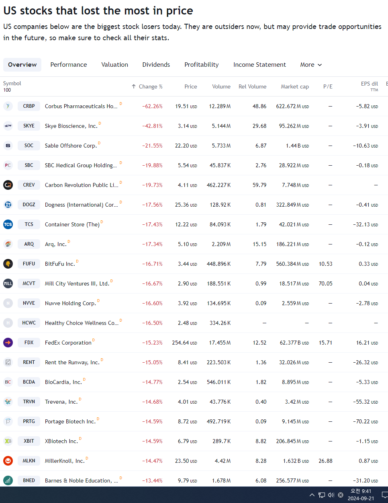Open the Carbon Revolution Public name link
This screenshot has height=503, width=388.
[x=82, y=185]
